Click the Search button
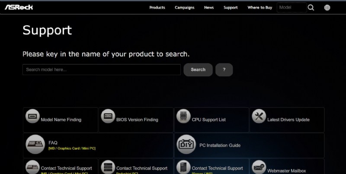The width and height of the screenshot is (346, 174). [x=198, y=70]
